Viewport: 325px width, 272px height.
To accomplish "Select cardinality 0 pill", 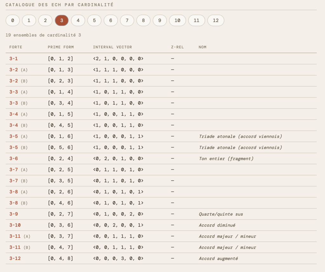I will (x=13, y=20).
